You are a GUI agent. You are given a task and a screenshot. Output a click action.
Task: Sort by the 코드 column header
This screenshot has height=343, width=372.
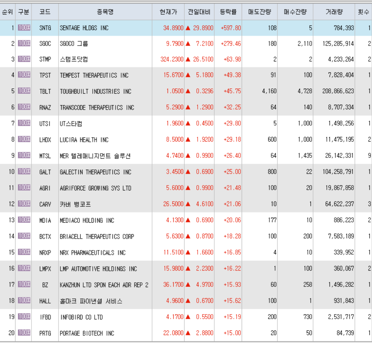[x=45, y=12]
